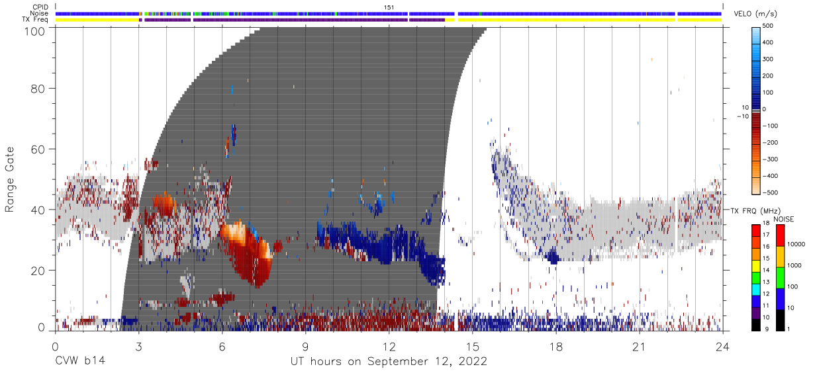Screen dimensions: 813x375
Task: Click the 18 hour tick label
Action: point(555,347)
